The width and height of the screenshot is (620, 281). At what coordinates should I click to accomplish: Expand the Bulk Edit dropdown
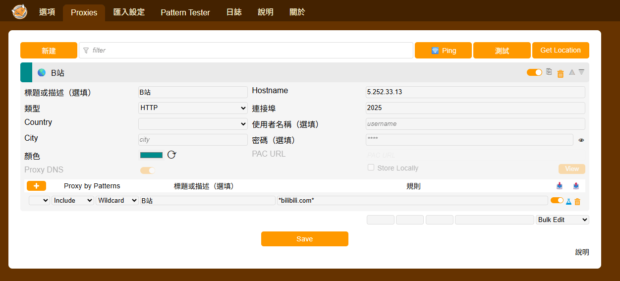pyautogui.click(x=563, y=220)
